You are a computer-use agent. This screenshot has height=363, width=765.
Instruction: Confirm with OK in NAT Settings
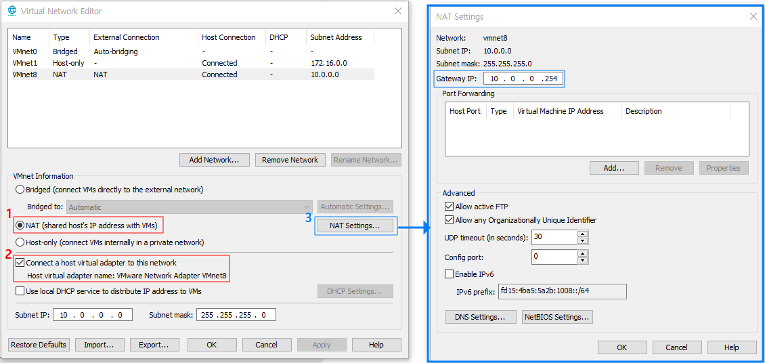(x=622, y=347)
